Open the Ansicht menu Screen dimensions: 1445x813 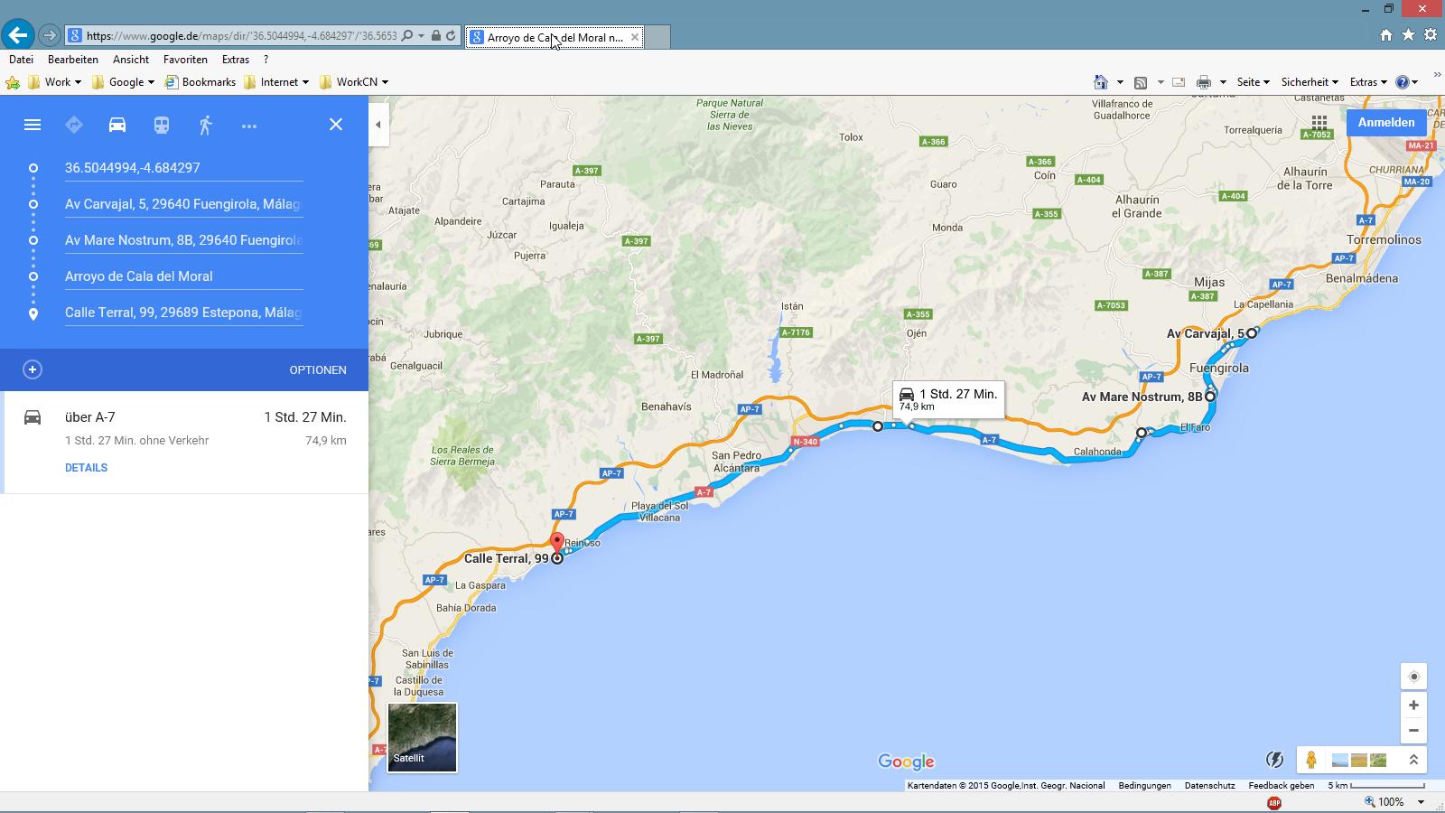131,60
